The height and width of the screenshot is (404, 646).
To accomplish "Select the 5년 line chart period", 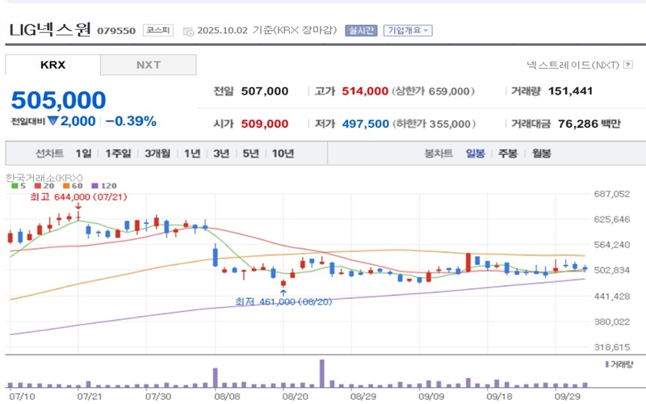I will 250,154.
